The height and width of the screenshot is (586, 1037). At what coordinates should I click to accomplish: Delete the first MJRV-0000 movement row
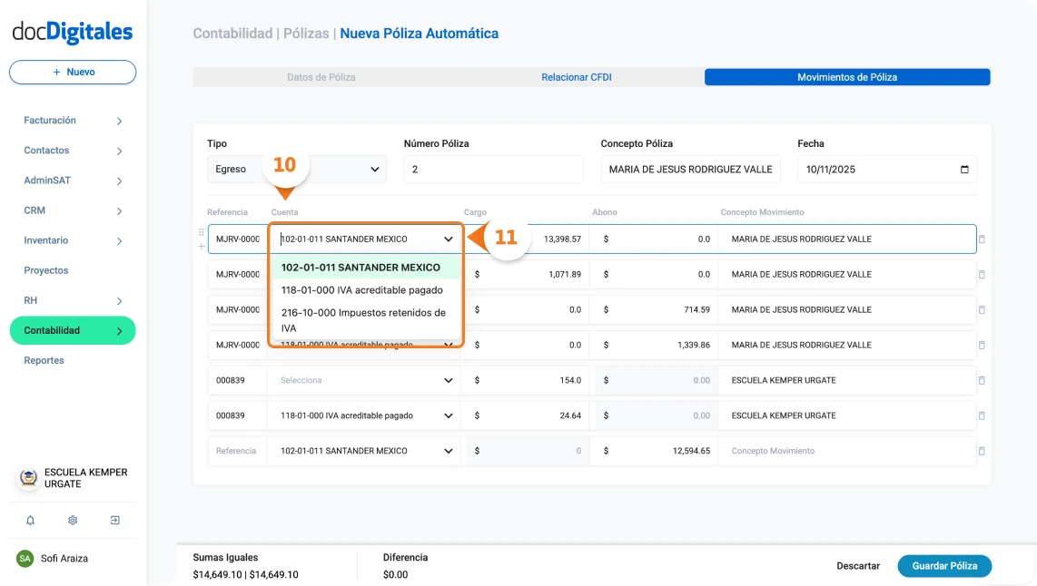click(981, 239)
